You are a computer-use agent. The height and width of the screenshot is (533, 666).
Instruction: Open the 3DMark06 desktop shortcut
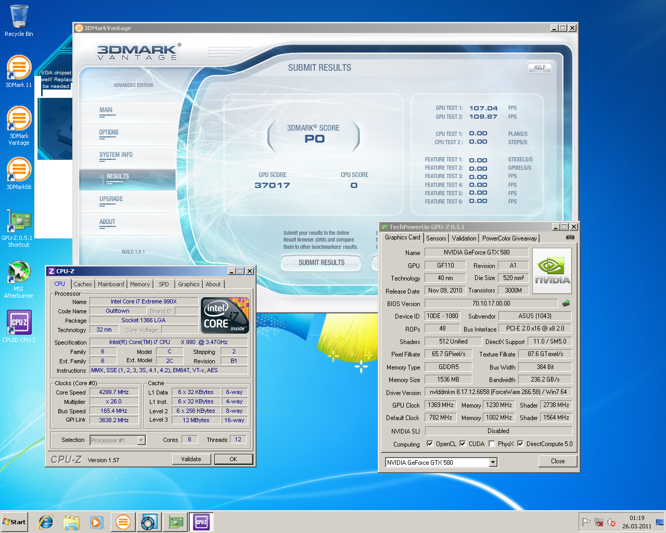click(19, 173)
